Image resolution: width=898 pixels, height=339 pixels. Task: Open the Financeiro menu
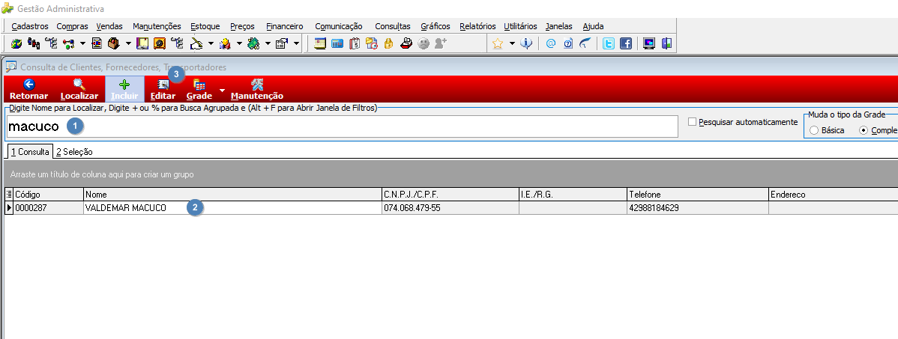pos(285,26)
